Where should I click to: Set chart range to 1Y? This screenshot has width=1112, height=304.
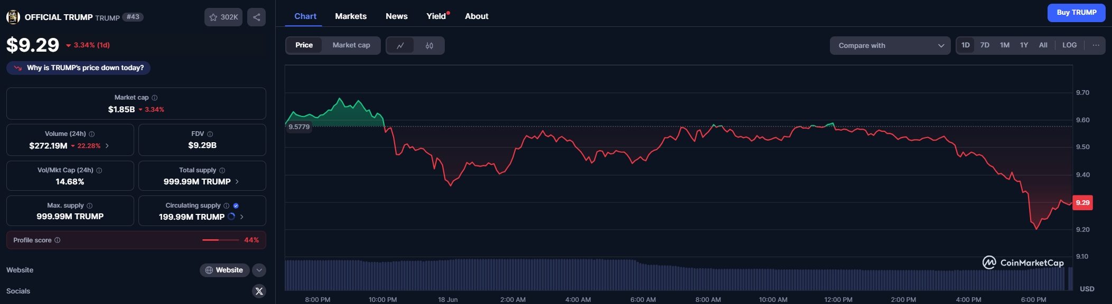pos(1024,45)
